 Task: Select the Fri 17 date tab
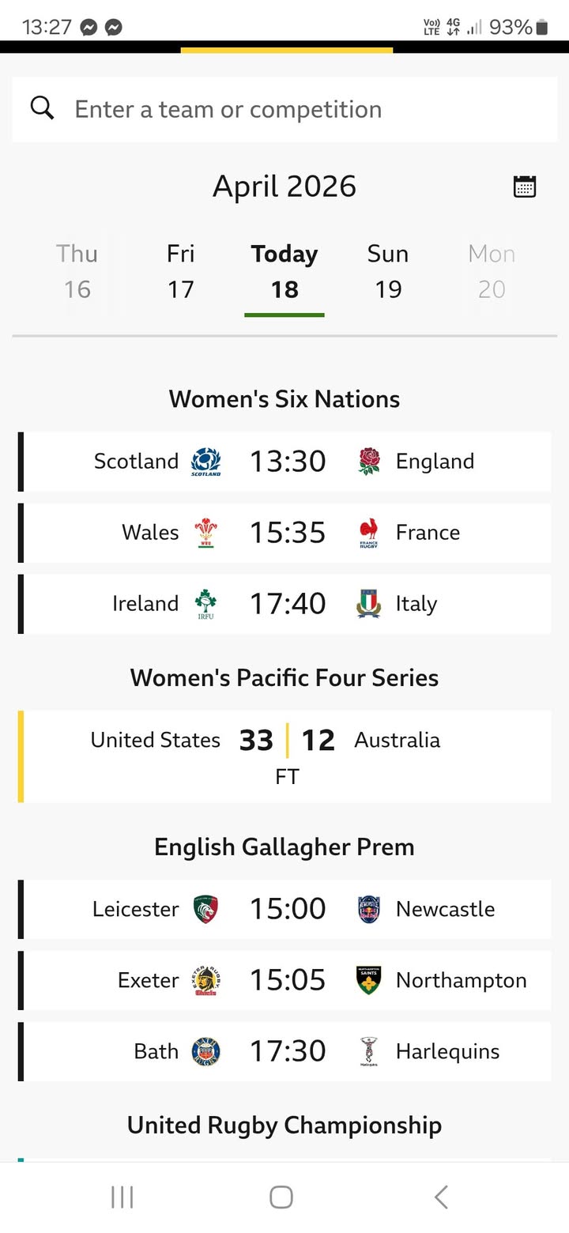pos(180,271)
